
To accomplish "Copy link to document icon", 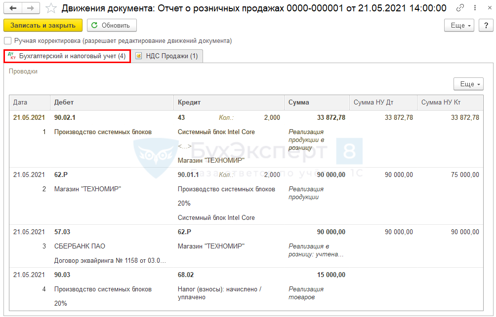I will point(460,8).
